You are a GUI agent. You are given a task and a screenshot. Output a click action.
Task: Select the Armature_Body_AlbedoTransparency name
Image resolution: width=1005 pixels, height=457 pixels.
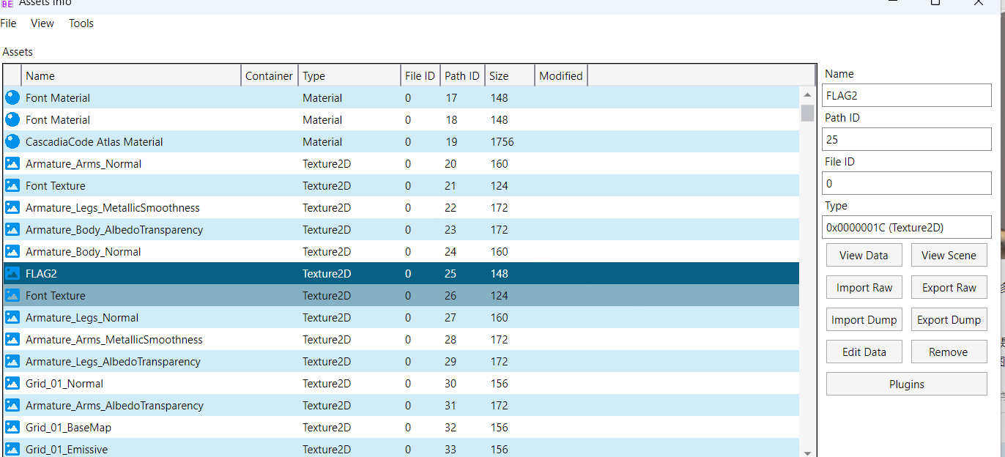(x=114, y=229)
